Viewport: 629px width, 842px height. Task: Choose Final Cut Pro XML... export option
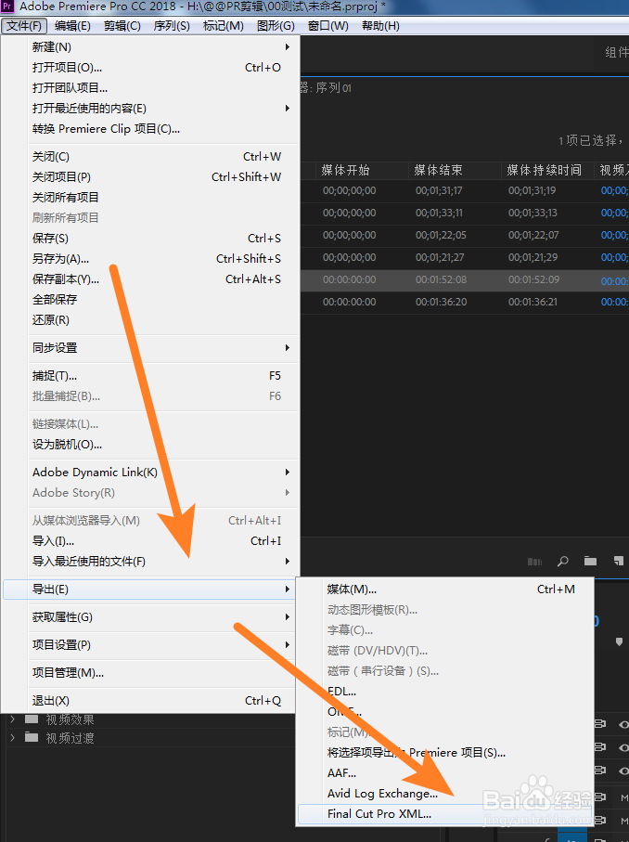445,813
